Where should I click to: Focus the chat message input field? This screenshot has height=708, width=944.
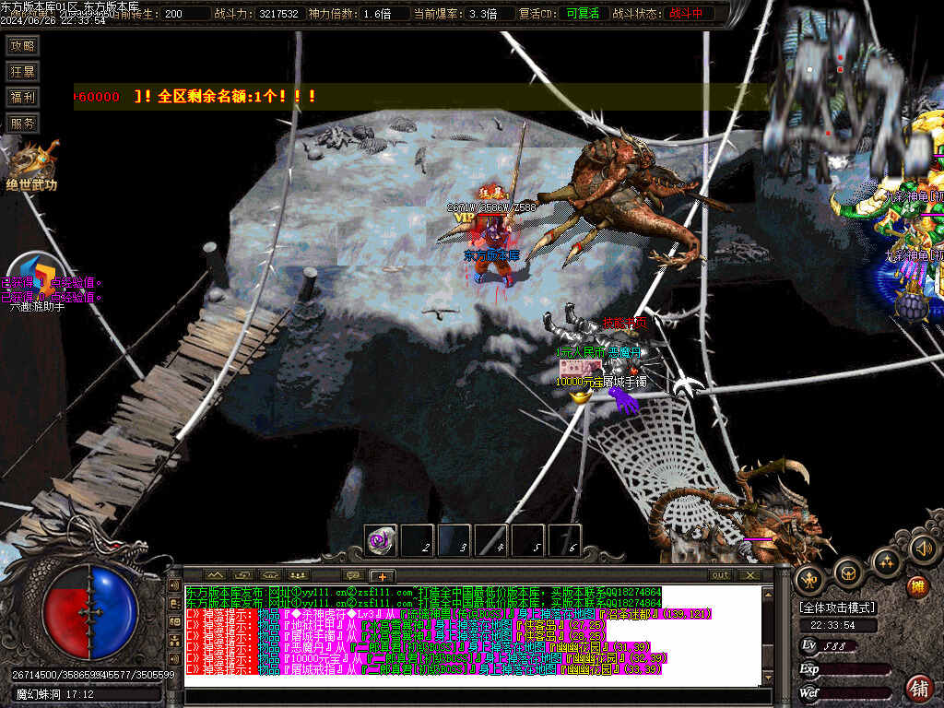(478, 697)
